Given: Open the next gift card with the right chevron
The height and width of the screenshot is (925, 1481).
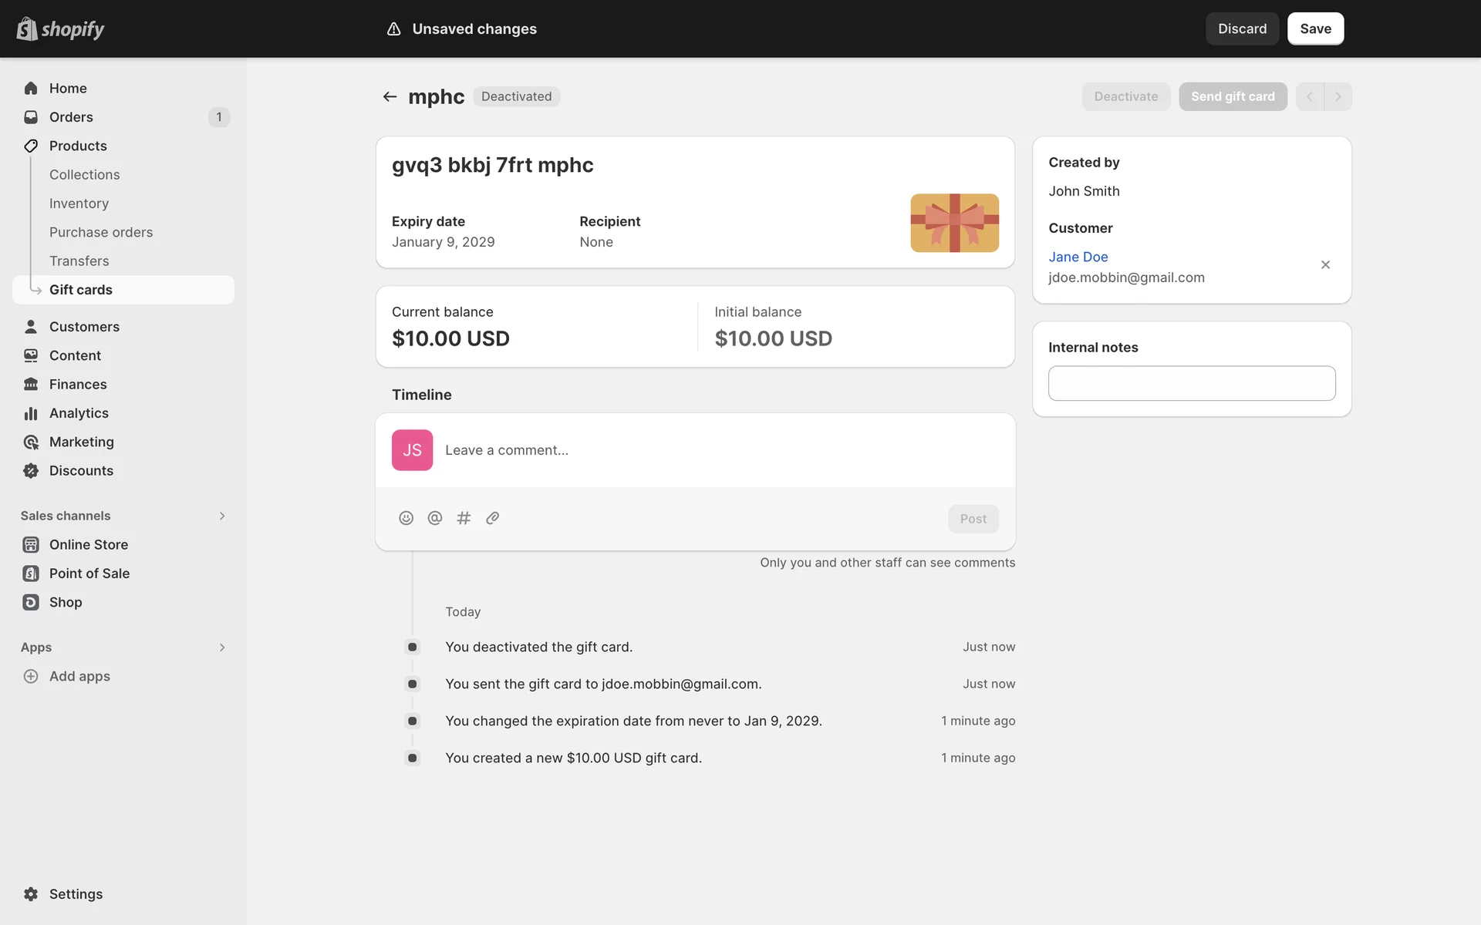Looking at the screenshot, I should tap(1338, 96).
